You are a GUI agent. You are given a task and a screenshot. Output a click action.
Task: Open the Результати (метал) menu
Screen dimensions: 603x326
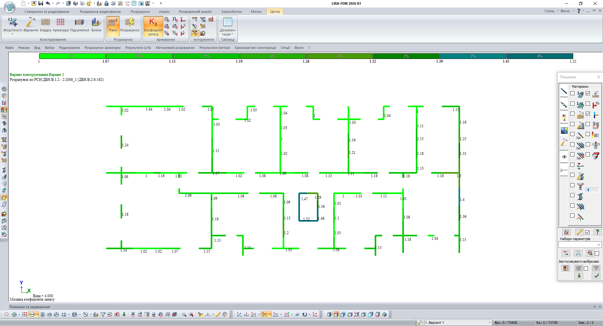[x=215, y=48]
